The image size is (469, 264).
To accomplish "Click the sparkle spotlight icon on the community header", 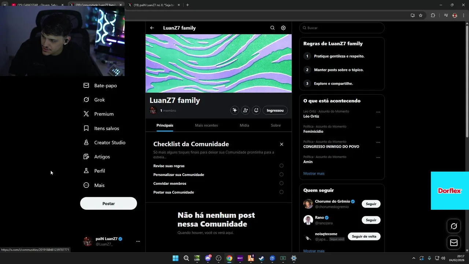I will [234, 110].
